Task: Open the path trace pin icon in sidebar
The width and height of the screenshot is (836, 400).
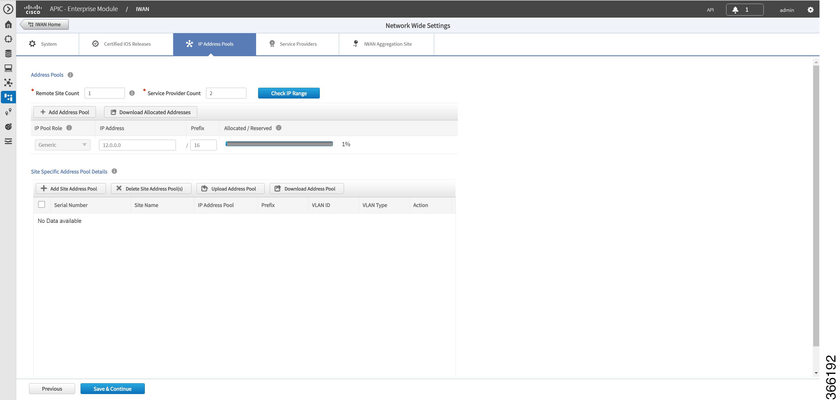Action: pyautogui.click(x=8, y=112)
